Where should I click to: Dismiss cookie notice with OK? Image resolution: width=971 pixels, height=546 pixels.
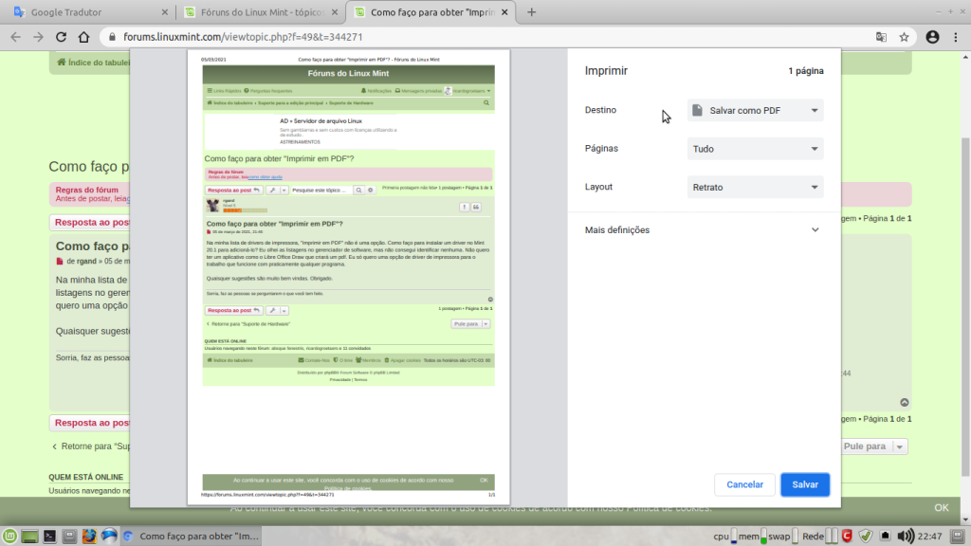point(942,508)
